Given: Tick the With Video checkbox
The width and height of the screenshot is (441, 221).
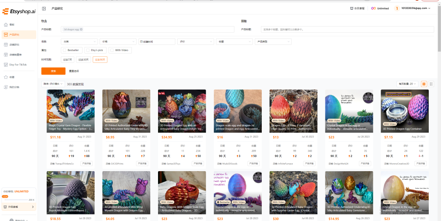Looking at the screenshot, I should [x=112, y=50].
